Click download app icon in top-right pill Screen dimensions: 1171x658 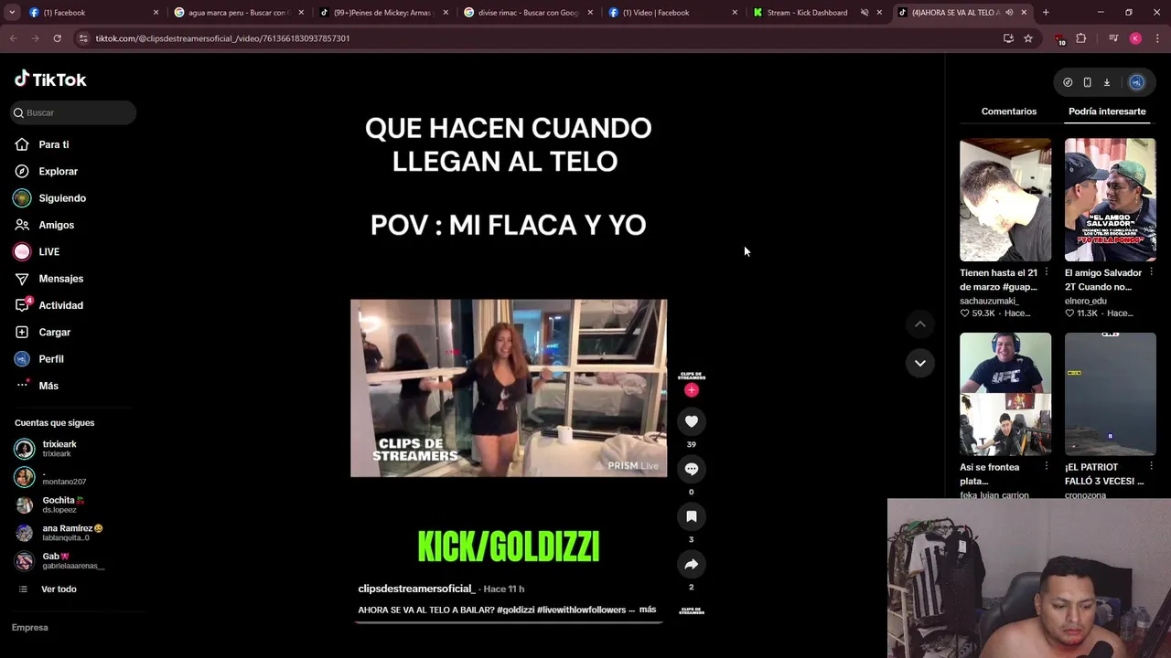(x=1106, y=82)
